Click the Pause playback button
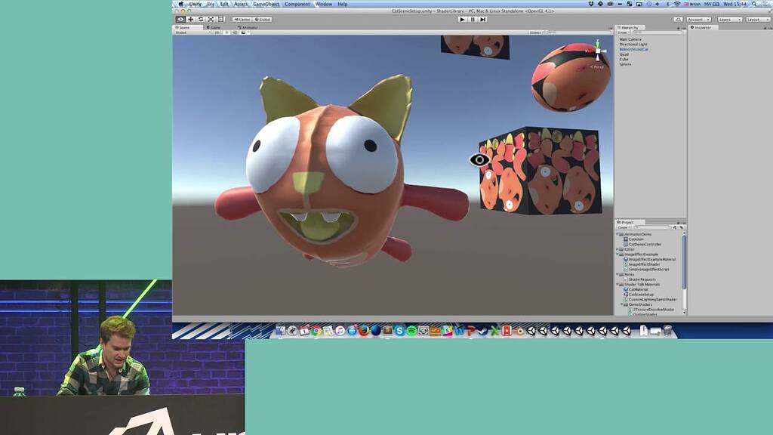This screenshot has width=773, height=435. point(473,19)
